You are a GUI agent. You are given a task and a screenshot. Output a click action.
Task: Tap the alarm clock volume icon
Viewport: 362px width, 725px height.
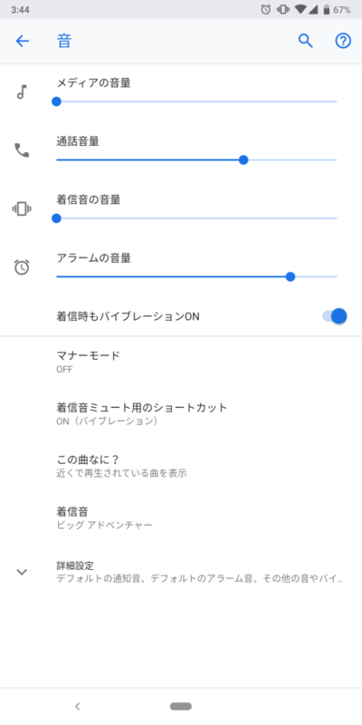tap(22, 266)
